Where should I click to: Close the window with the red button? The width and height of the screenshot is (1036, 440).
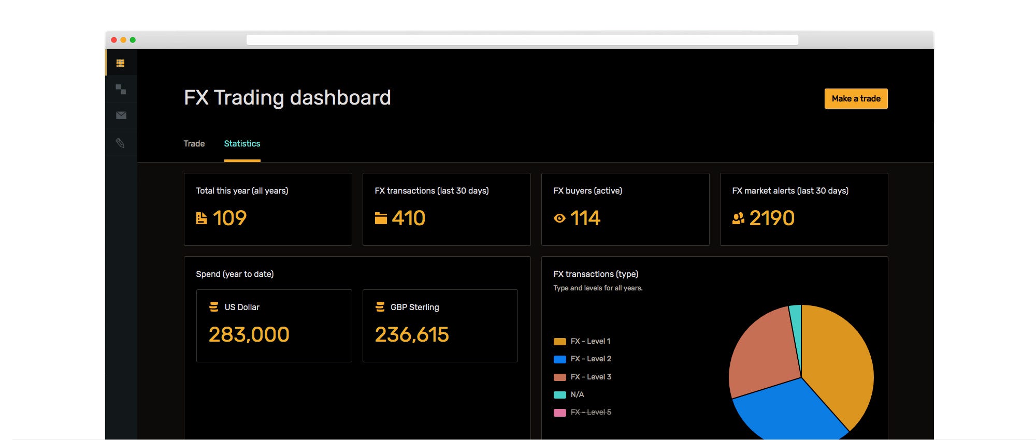click(114, 40)
